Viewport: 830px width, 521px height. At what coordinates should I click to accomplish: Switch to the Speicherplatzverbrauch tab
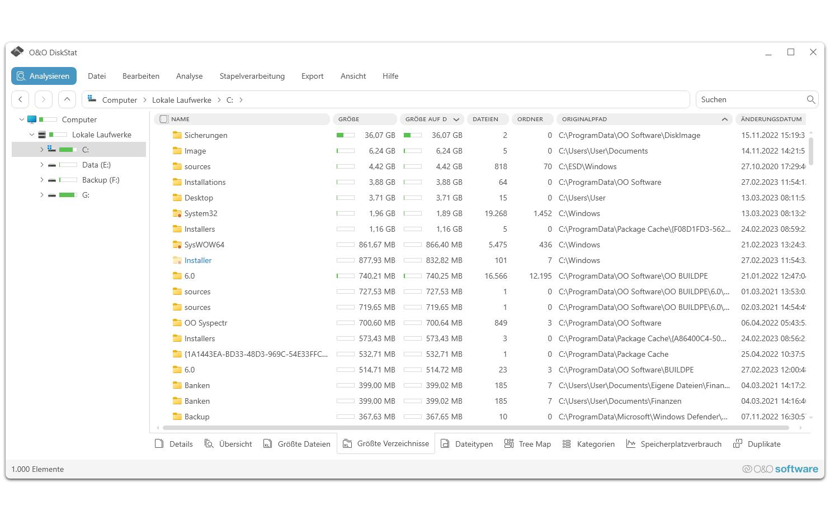point(674,444)
